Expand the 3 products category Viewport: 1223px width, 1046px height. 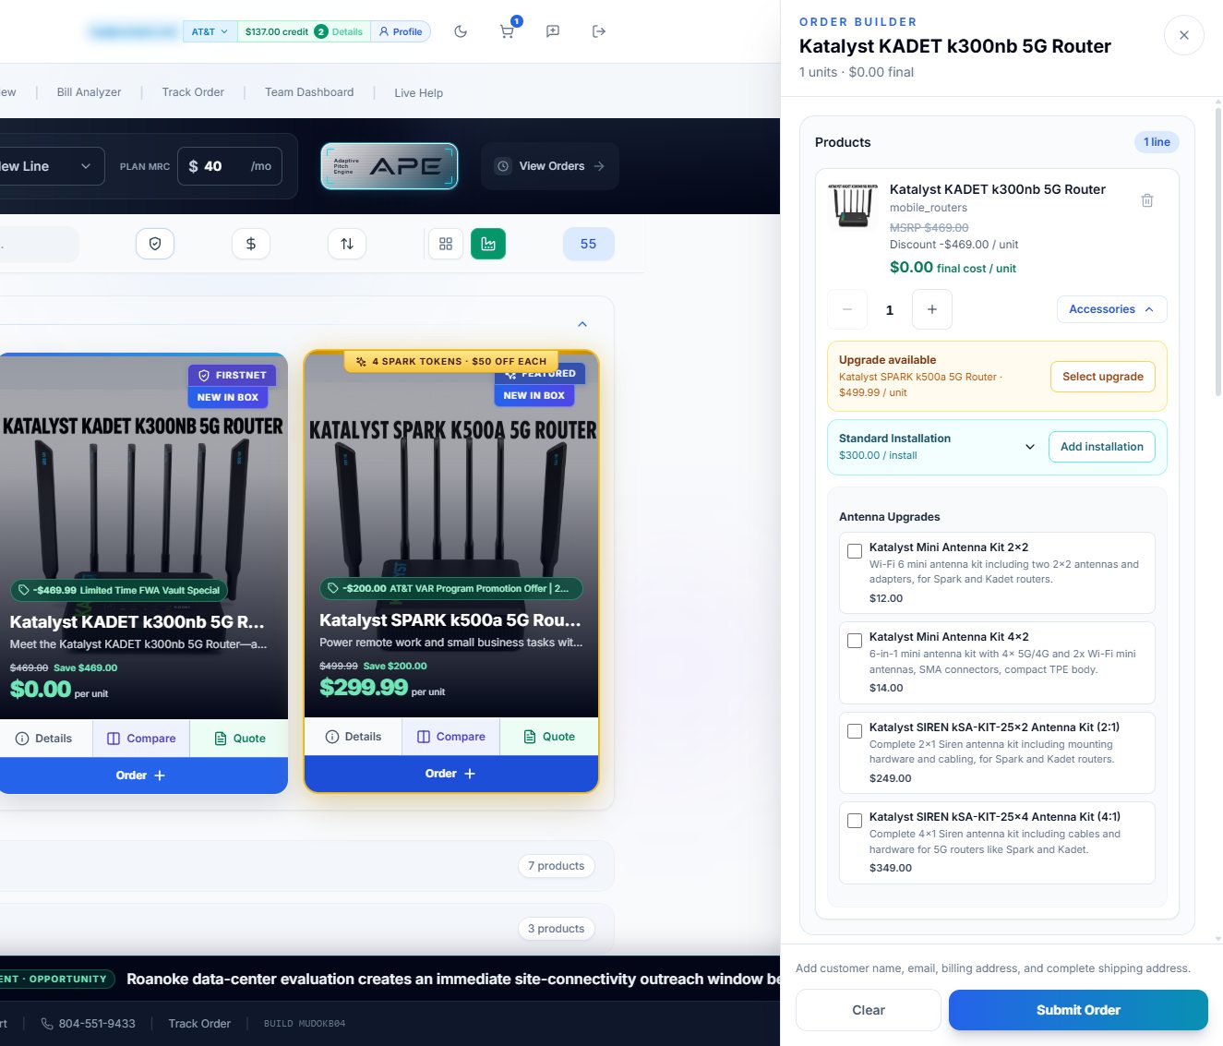(x=557, y=929)
